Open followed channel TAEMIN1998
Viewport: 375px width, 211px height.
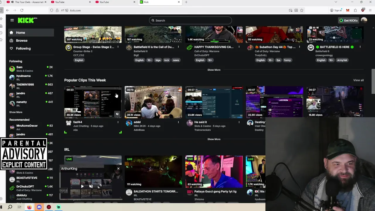(31, 86)
